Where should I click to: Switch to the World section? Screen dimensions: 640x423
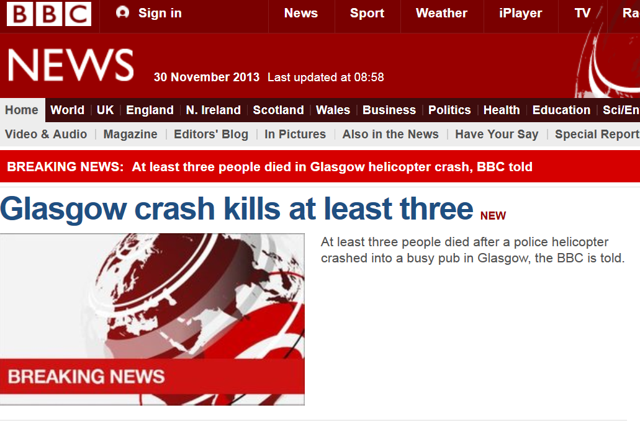[x=67, y=110]
